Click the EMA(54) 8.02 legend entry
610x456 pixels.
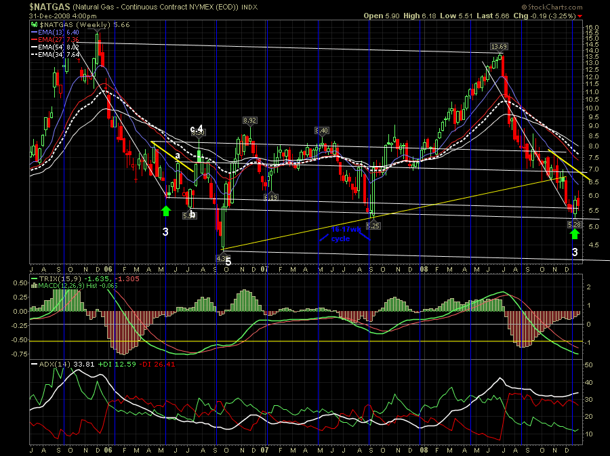[55, 47]
